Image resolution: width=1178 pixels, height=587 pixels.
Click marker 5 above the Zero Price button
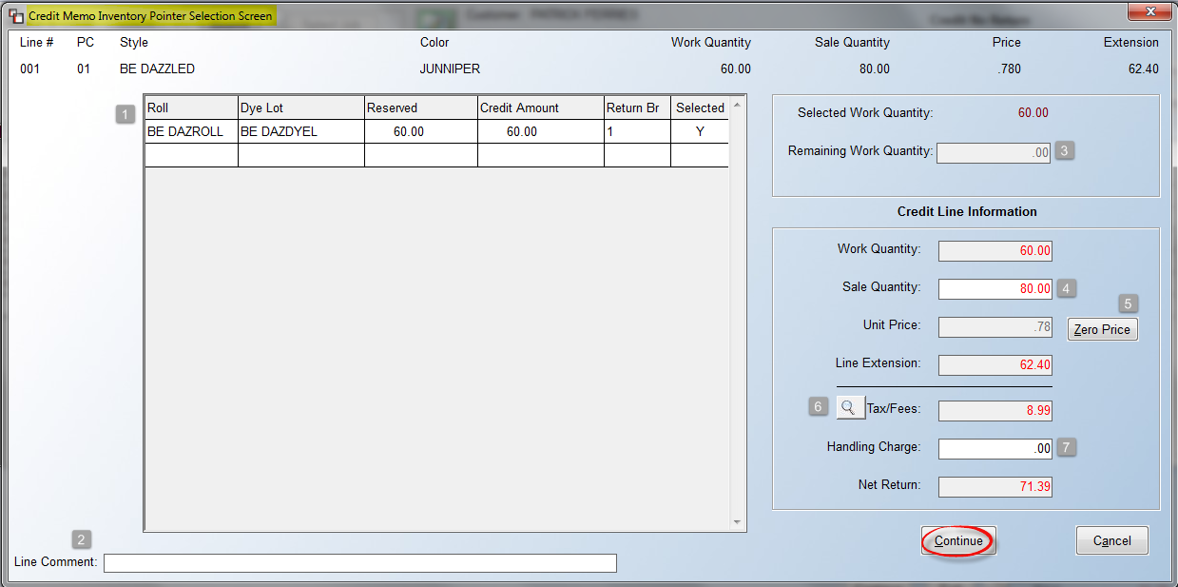pyautogui.click(x=1128, y=303)
